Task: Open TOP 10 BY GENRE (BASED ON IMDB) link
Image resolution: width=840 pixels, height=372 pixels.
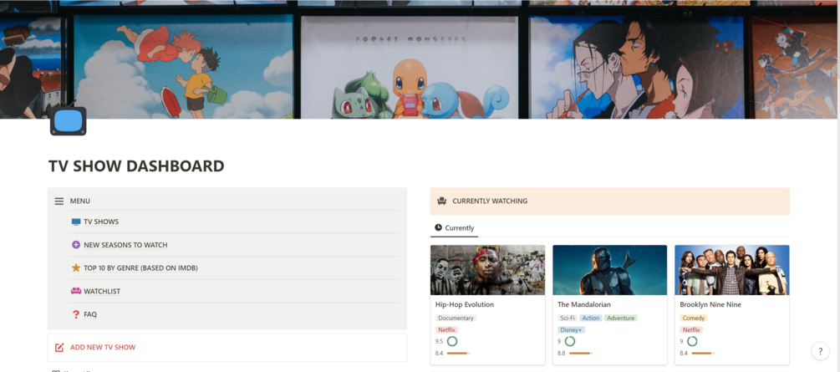Action: coord(141,268)
